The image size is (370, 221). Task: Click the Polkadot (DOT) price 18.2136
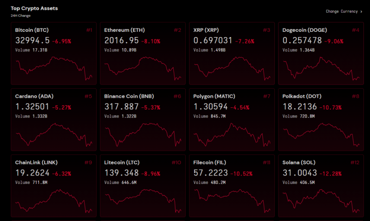pos(300,107)
